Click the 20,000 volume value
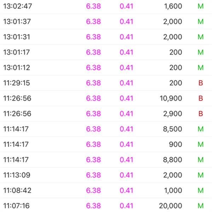212x212 pixels. tap(171, 206)
